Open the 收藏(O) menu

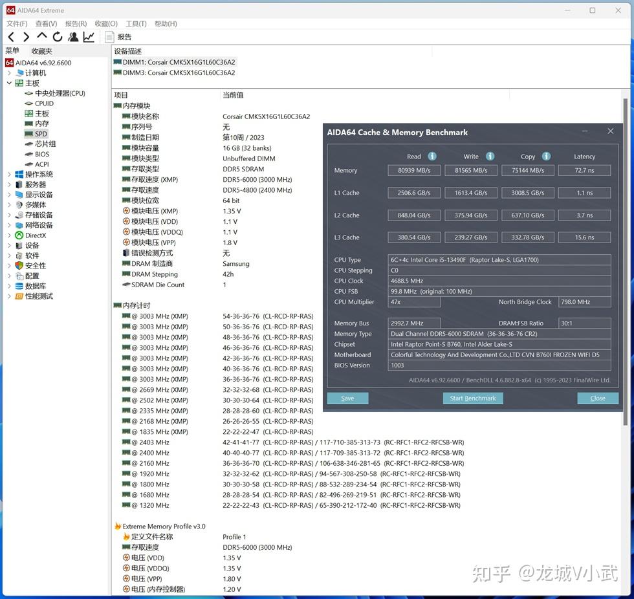(x=106, y=24)
